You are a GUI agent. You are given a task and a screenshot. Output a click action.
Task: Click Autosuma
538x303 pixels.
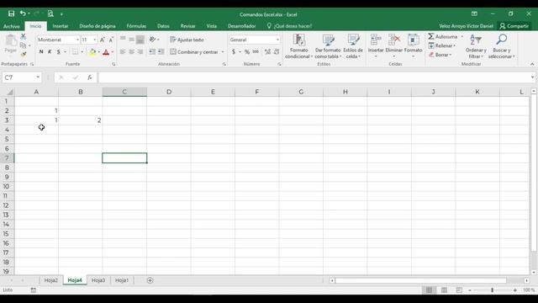pos(443,36)
